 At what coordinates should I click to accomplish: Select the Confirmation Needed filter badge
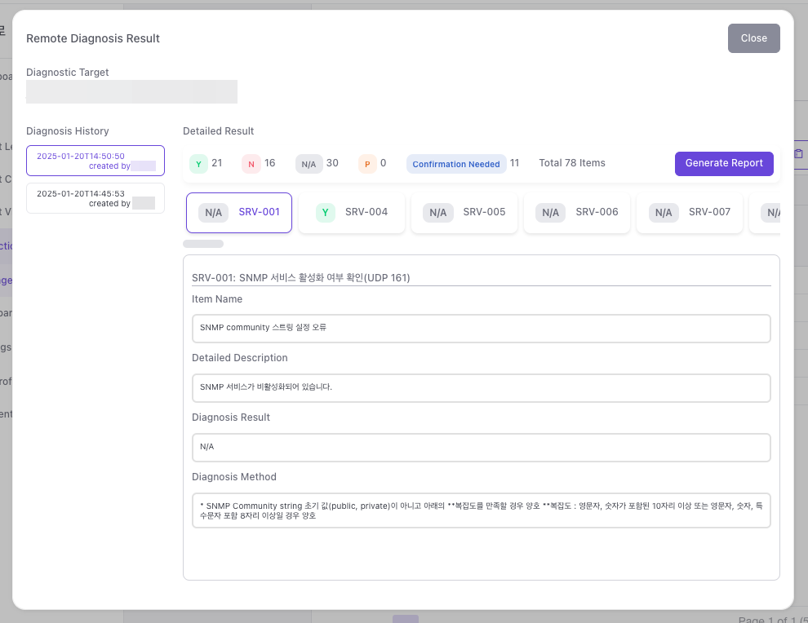pyautogui.click(x=456, y=164)
